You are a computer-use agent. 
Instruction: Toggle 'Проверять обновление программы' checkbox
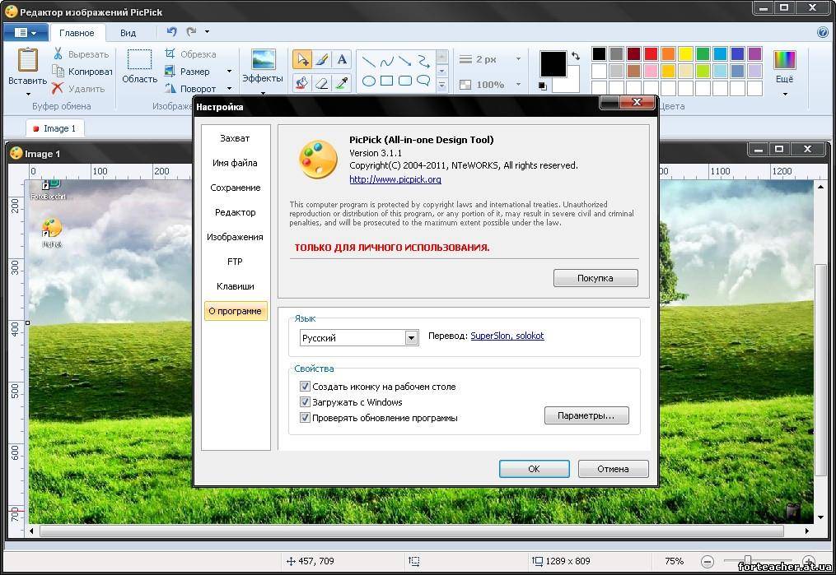point(305,417)
